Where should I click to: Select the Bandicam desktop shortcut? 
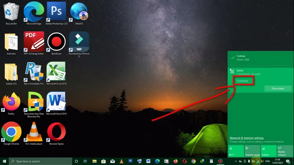click(x=56, y=43)
